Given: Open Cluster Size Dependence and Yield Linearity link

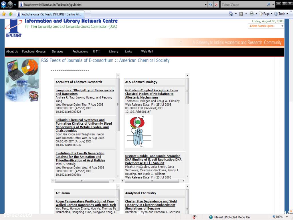Looking at the screenshot, I should pos(151,205).
